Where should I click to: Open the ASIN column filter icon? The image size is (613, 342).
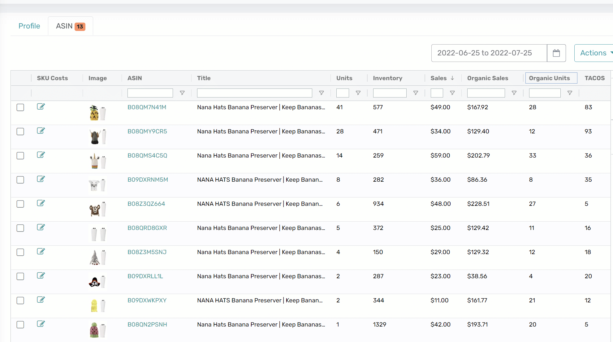182,93
